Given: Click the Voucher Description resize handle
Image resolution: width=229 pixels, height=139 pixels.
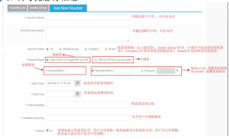Looking at the screenshot, I should (128, 40).
